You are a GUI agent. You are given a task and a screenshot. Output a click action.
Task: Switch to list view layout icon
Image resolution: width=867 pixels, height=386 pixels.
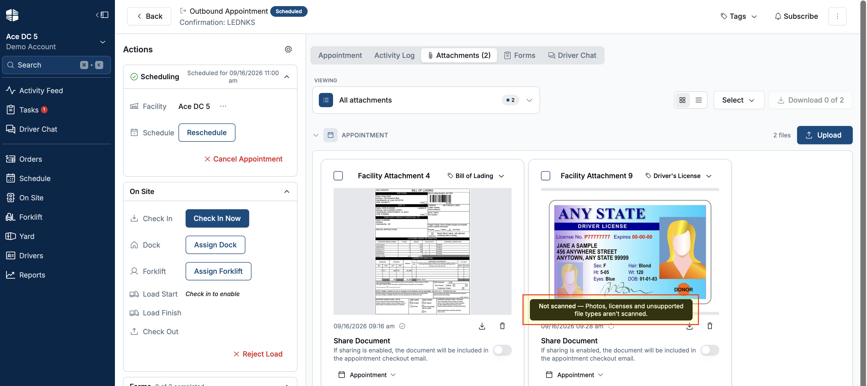pos(699,100)
